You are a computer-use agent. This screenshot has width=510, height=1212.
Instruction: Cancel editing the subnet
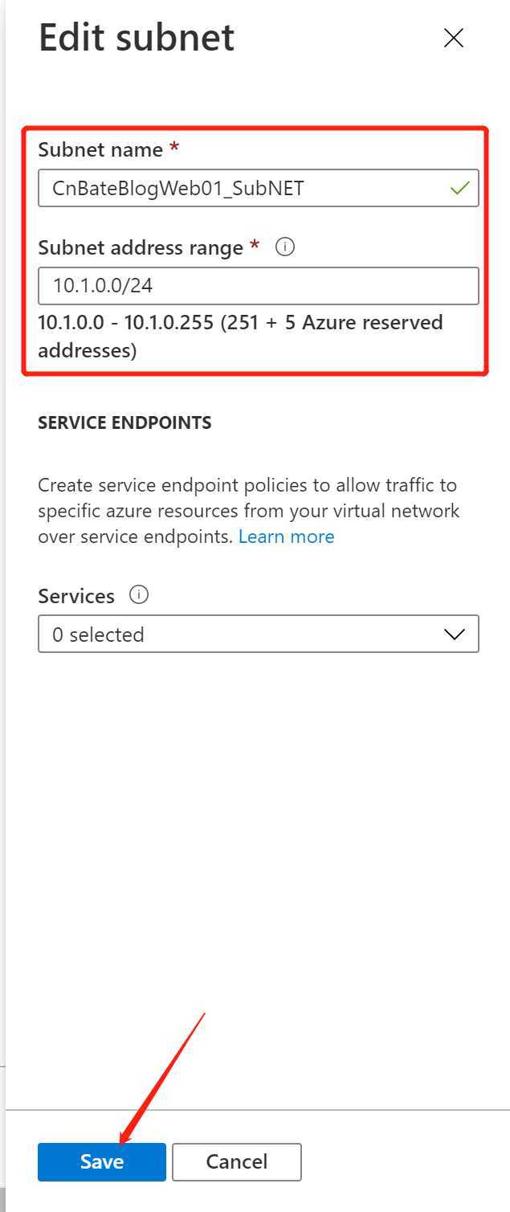(237, 1161)
